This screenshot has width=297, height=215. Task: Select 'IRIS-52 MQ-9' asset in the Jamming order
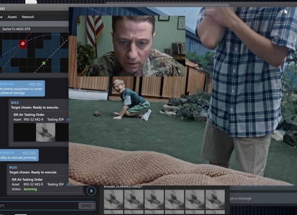pos(33,184)
